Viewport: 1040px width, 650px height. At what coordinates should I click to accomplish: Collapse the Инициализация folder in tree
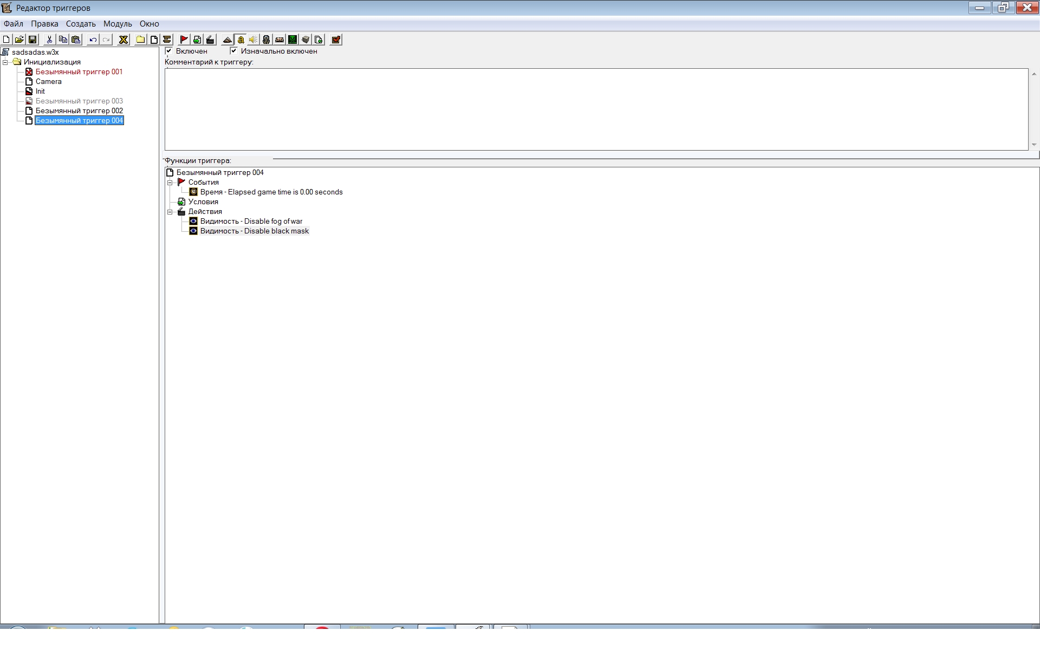point(5,62)
